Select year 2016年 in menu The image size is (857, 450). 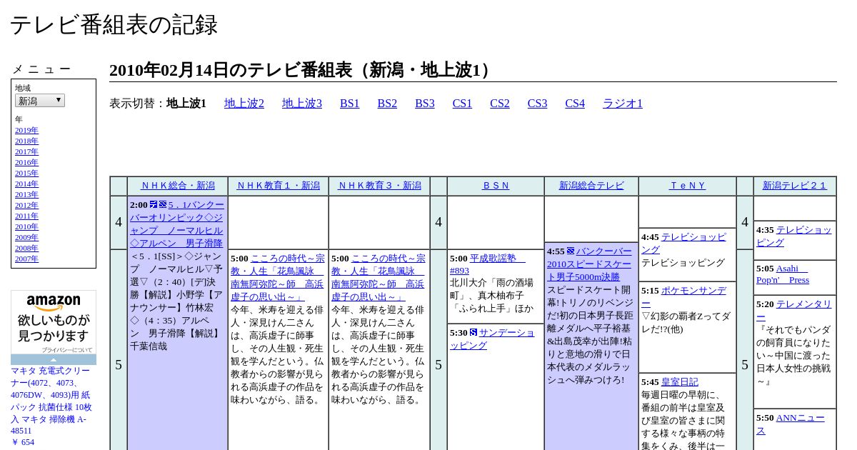pyautogui.click(x=26, y=162)
